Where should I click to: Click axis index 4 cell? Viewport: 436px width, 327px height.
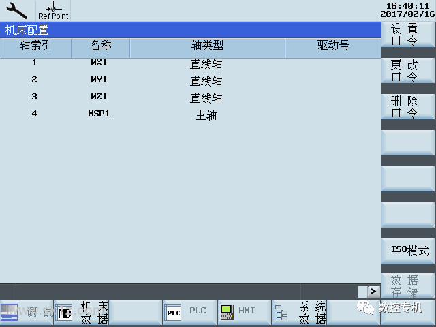pos(35,114)
